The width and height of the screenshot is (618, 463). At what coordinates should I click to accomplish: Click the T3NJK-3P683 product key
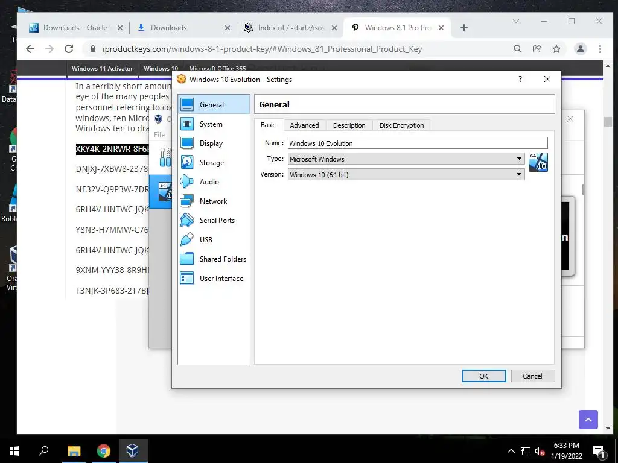112,291
